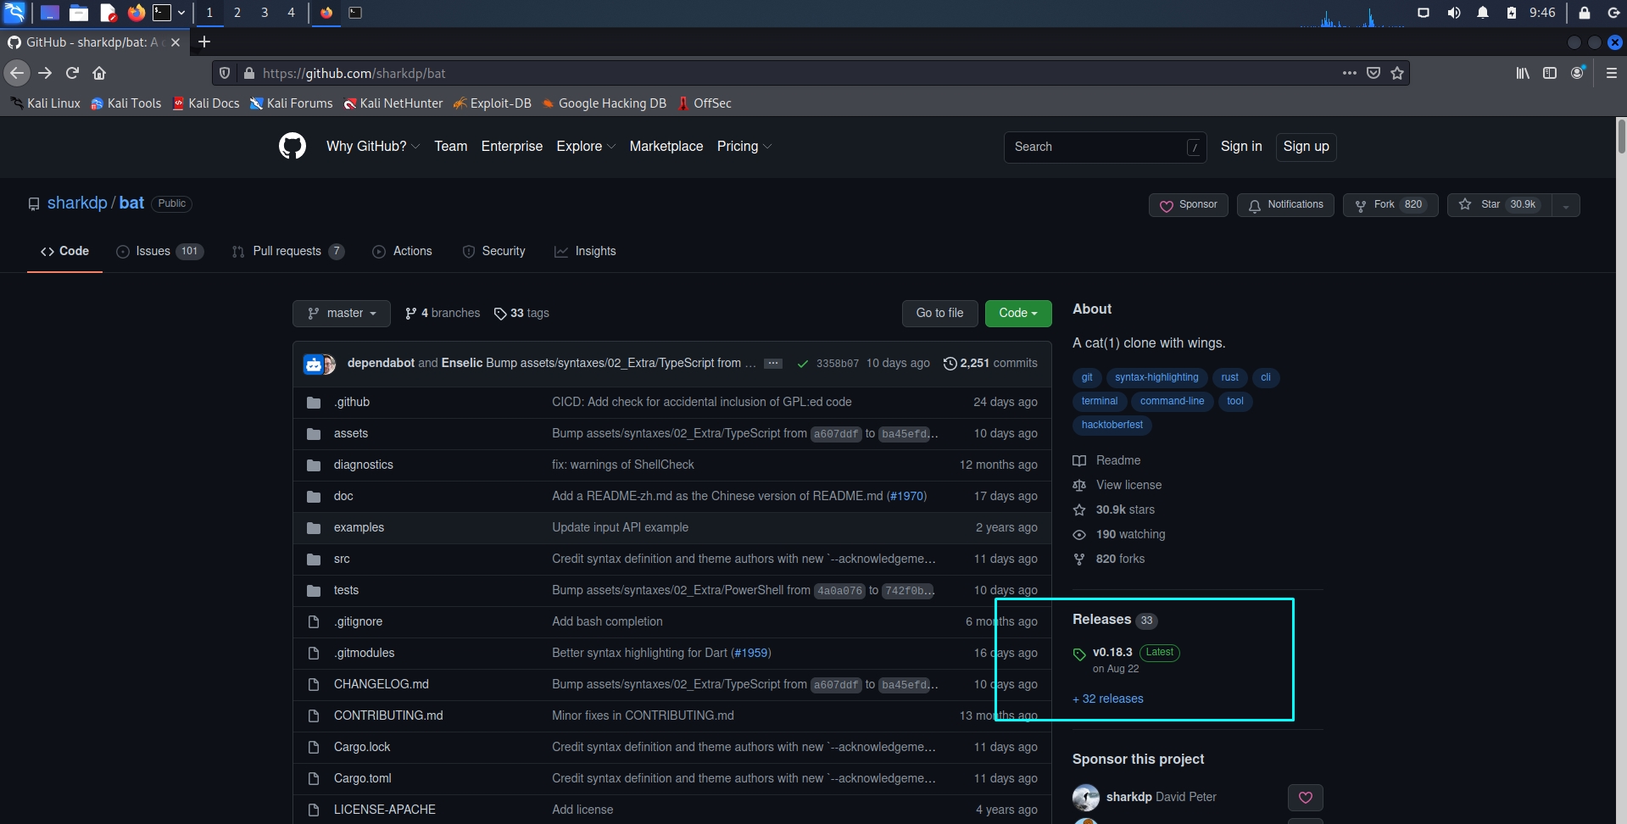Screen dimensions: 1627x824
Task: Open the 2,251 commits link
Action: (990, 363)
